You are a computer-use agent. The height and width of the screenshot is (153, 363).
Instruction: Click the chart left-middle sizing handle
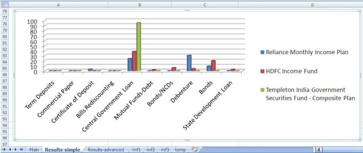pos(14,75)
